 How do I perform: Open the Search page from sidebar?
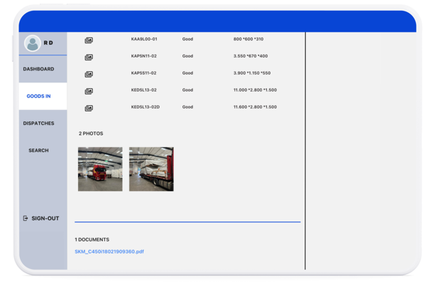click(38, 151)
